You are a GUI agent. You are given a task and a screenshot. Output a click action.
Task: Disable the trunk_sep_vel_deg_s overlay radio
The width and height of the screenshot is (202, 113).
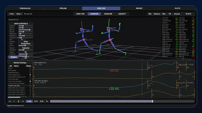[30, 81]
